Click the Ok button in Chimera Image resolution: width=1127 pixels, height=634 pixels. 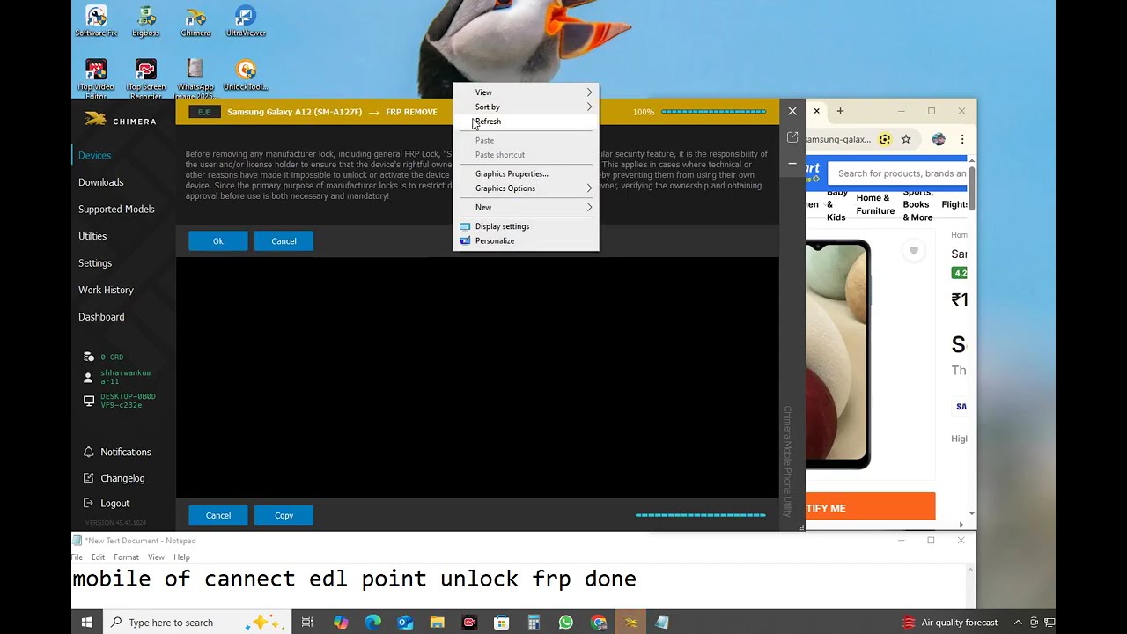[218, 241]
